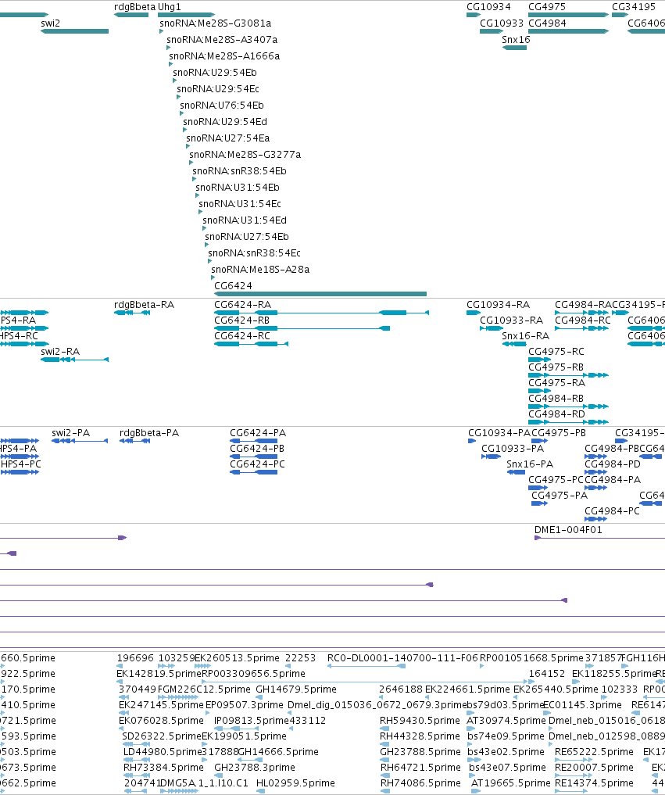Click the CG10934 gene label

pyautogui.click(x=488, y=7)
